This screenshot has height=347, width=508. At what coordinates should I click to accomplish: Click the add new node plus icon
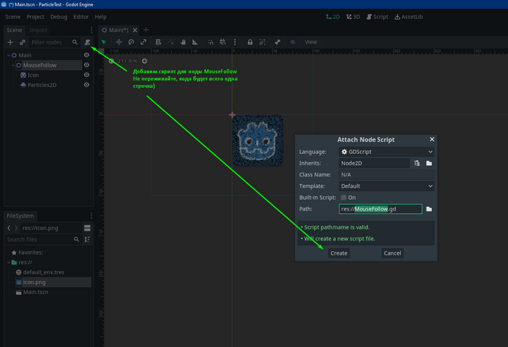[x=10, y=43]
